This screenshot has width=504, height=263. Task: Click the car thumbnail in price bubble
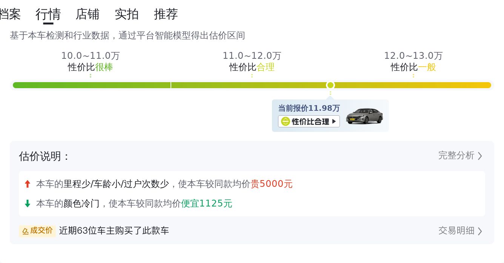pyautogui.click(x=364, y=116)
